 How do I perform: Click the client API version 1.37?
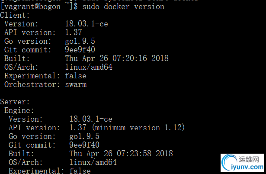(x=74, y=32)
